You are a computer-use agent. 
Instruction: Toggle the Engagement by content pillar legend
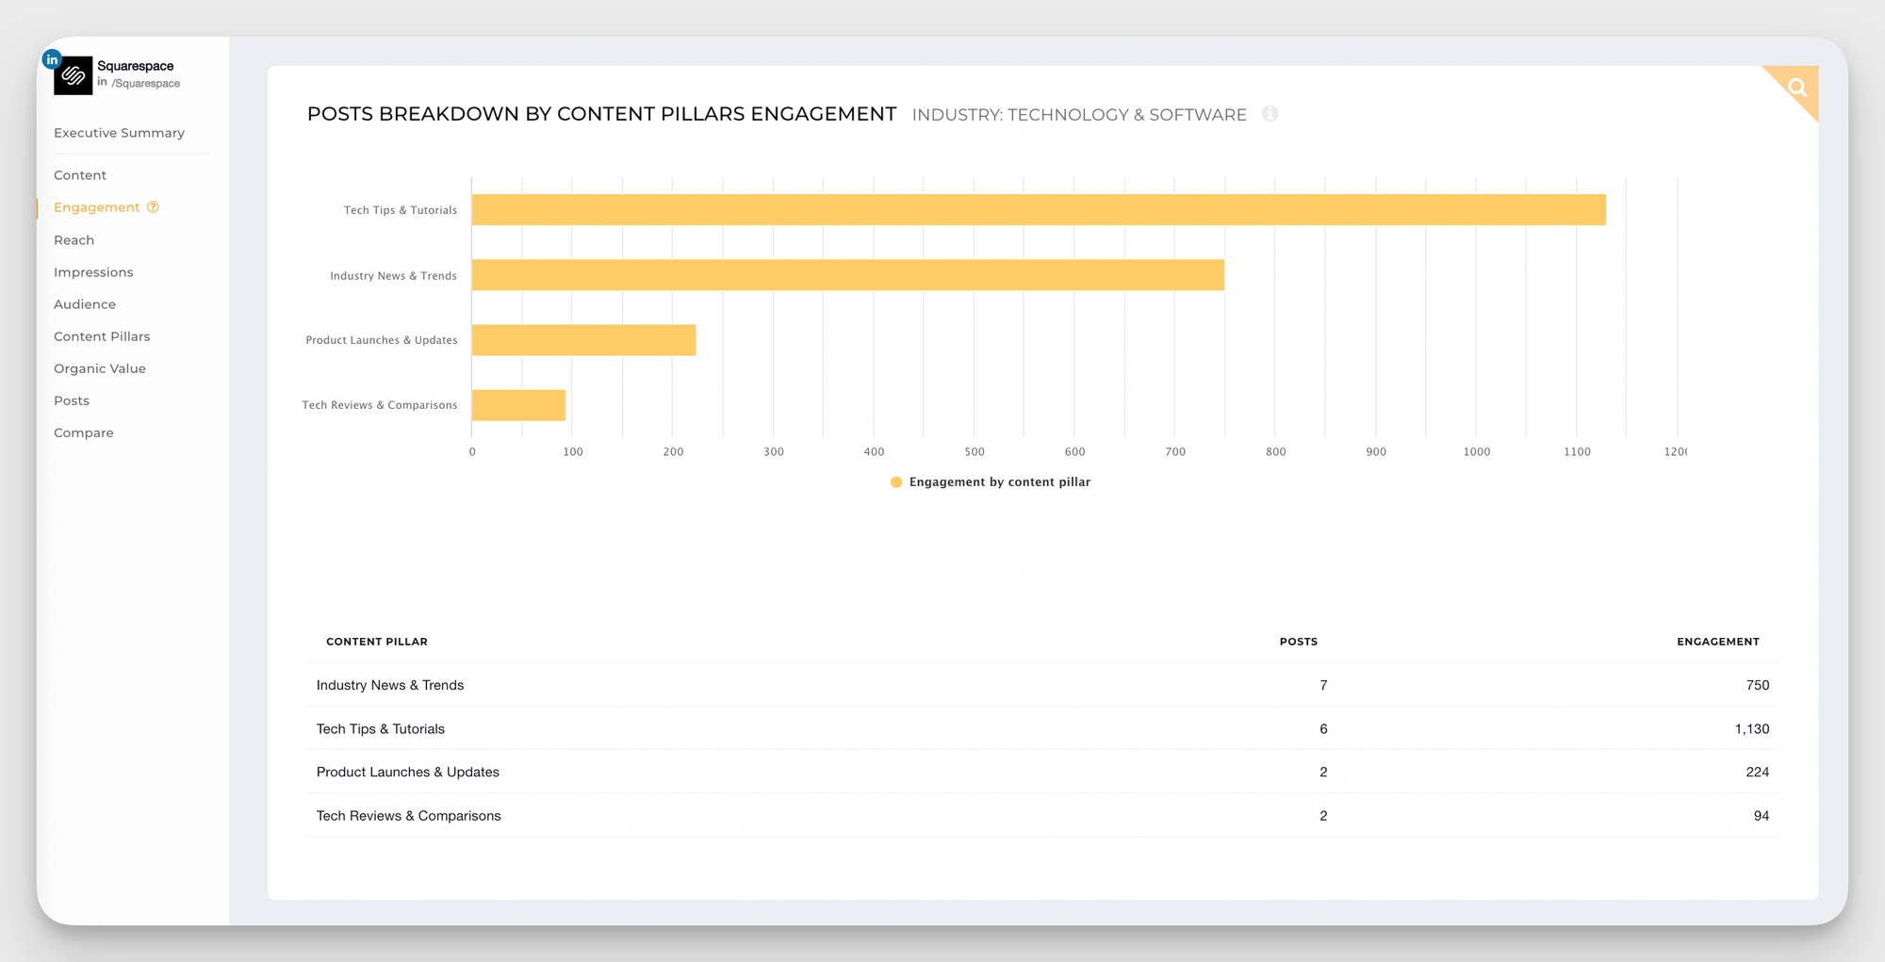[x=991, y=482]
